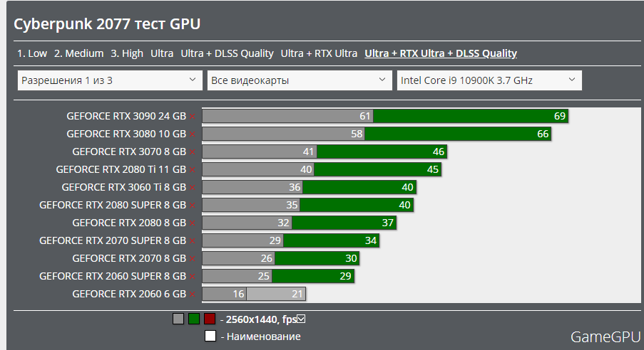Click the white Наименование legend box

[210, 336]
